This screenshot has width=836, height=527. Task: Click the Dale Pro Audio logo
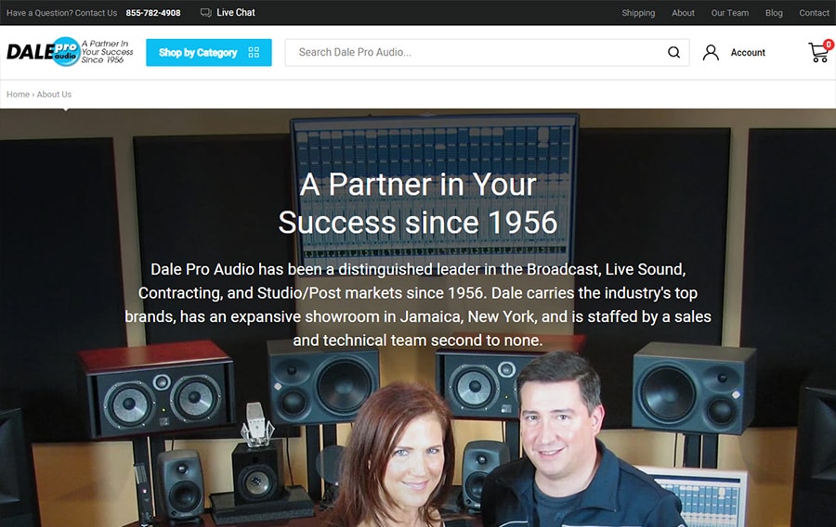(x=70, y=52)
